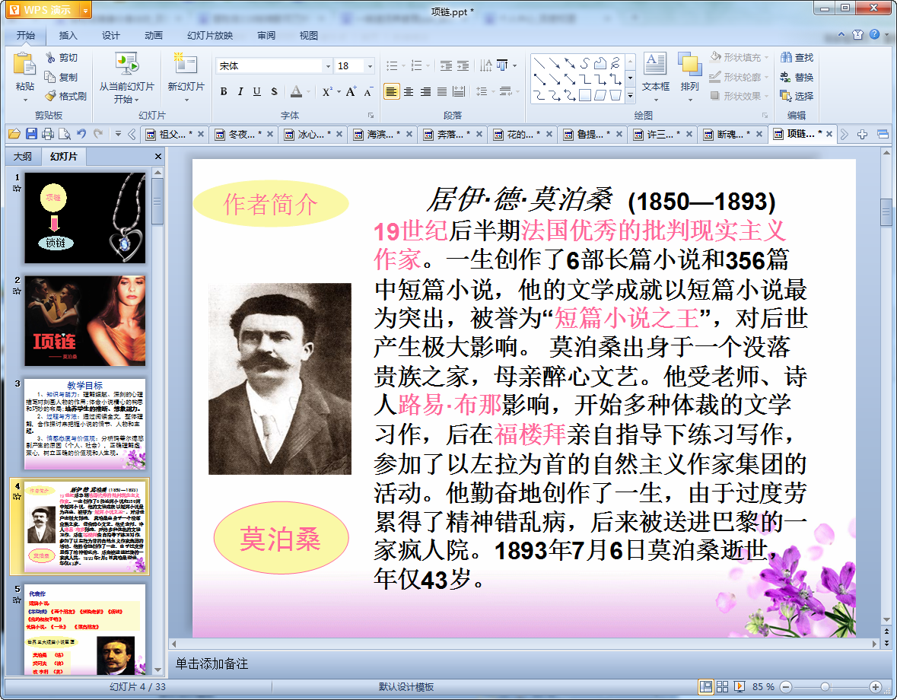Open the font name dropdown showing 宋体
This screenshot has width=897, height=700.
(x=328, y=67)
